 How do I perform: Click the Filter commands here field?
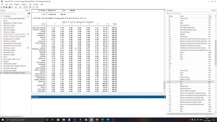click(x=15, y=14)
